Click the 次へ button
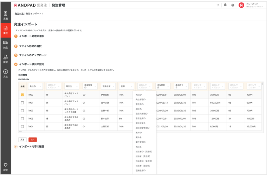The height and width of the screenshot is (176, 267). (33, 140)
